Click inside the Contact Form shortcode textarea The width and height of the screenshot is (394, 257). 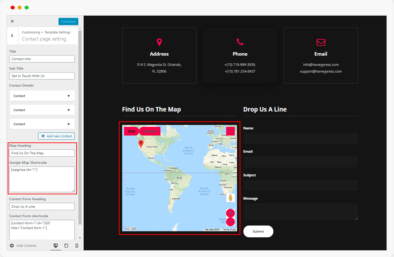click(x=42, y=230)
